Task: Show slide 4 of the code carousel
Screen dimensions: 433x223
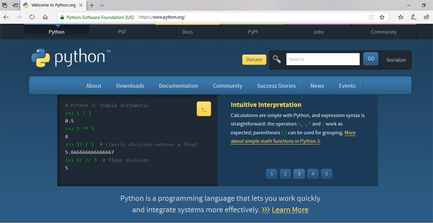Action: pyautogui.click(x=313, y=174)
